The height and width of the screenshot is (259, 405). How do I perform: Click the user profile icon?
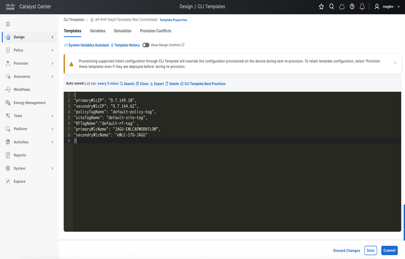[x=377, y=7]
